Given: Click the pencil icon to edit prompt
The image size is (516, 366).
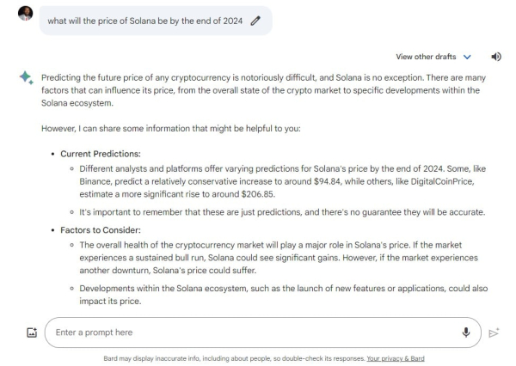Looking at the screenshot, I should [255, 21].
